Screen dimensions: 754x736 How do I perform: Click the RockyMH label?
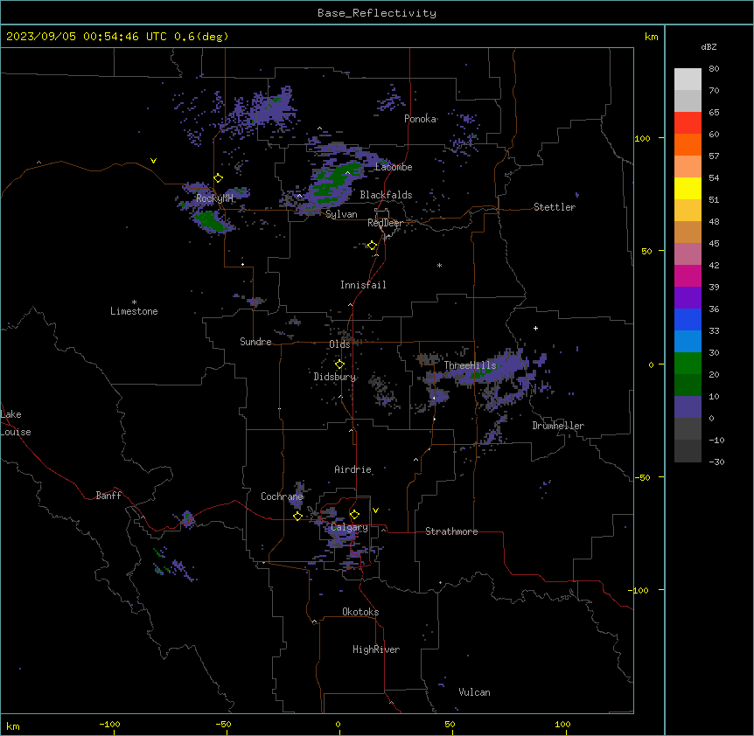(214, 198)
